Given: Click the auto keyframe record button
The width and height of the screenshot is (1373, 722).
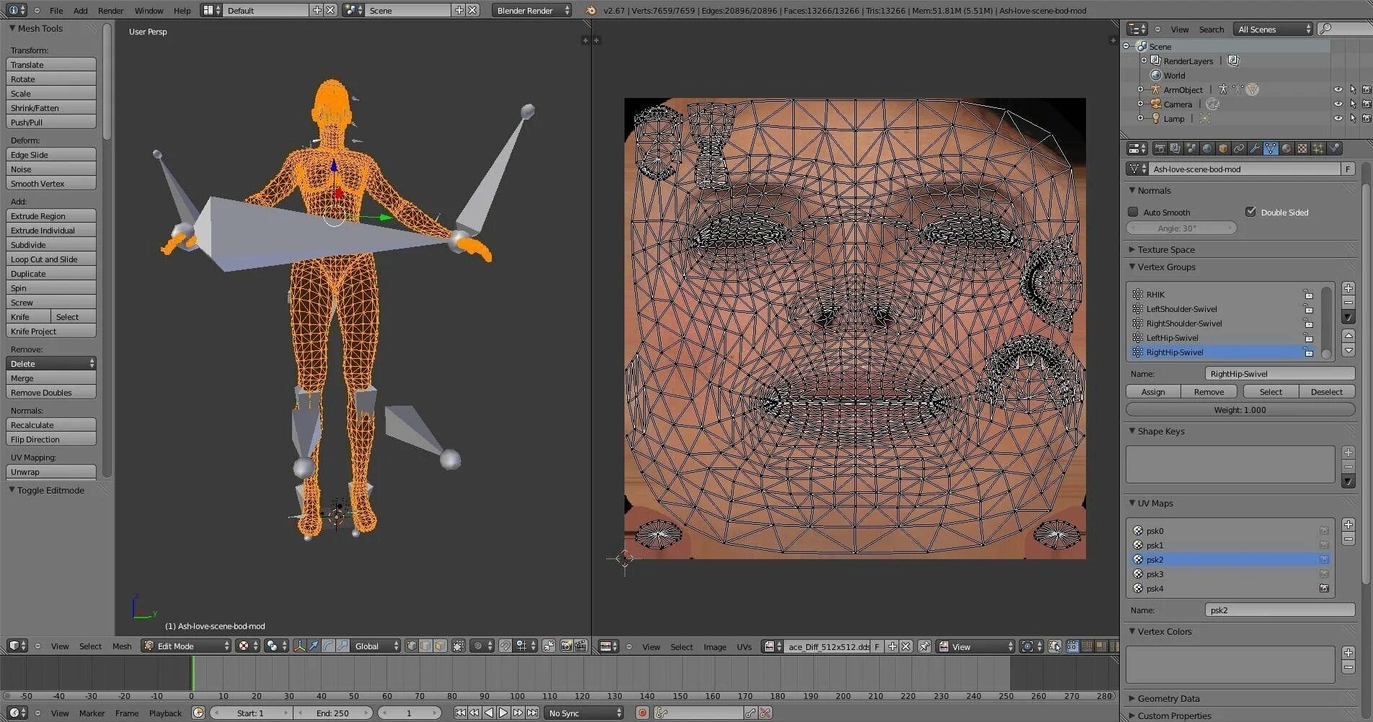Looking at the screenshot, I should (642, 713).
